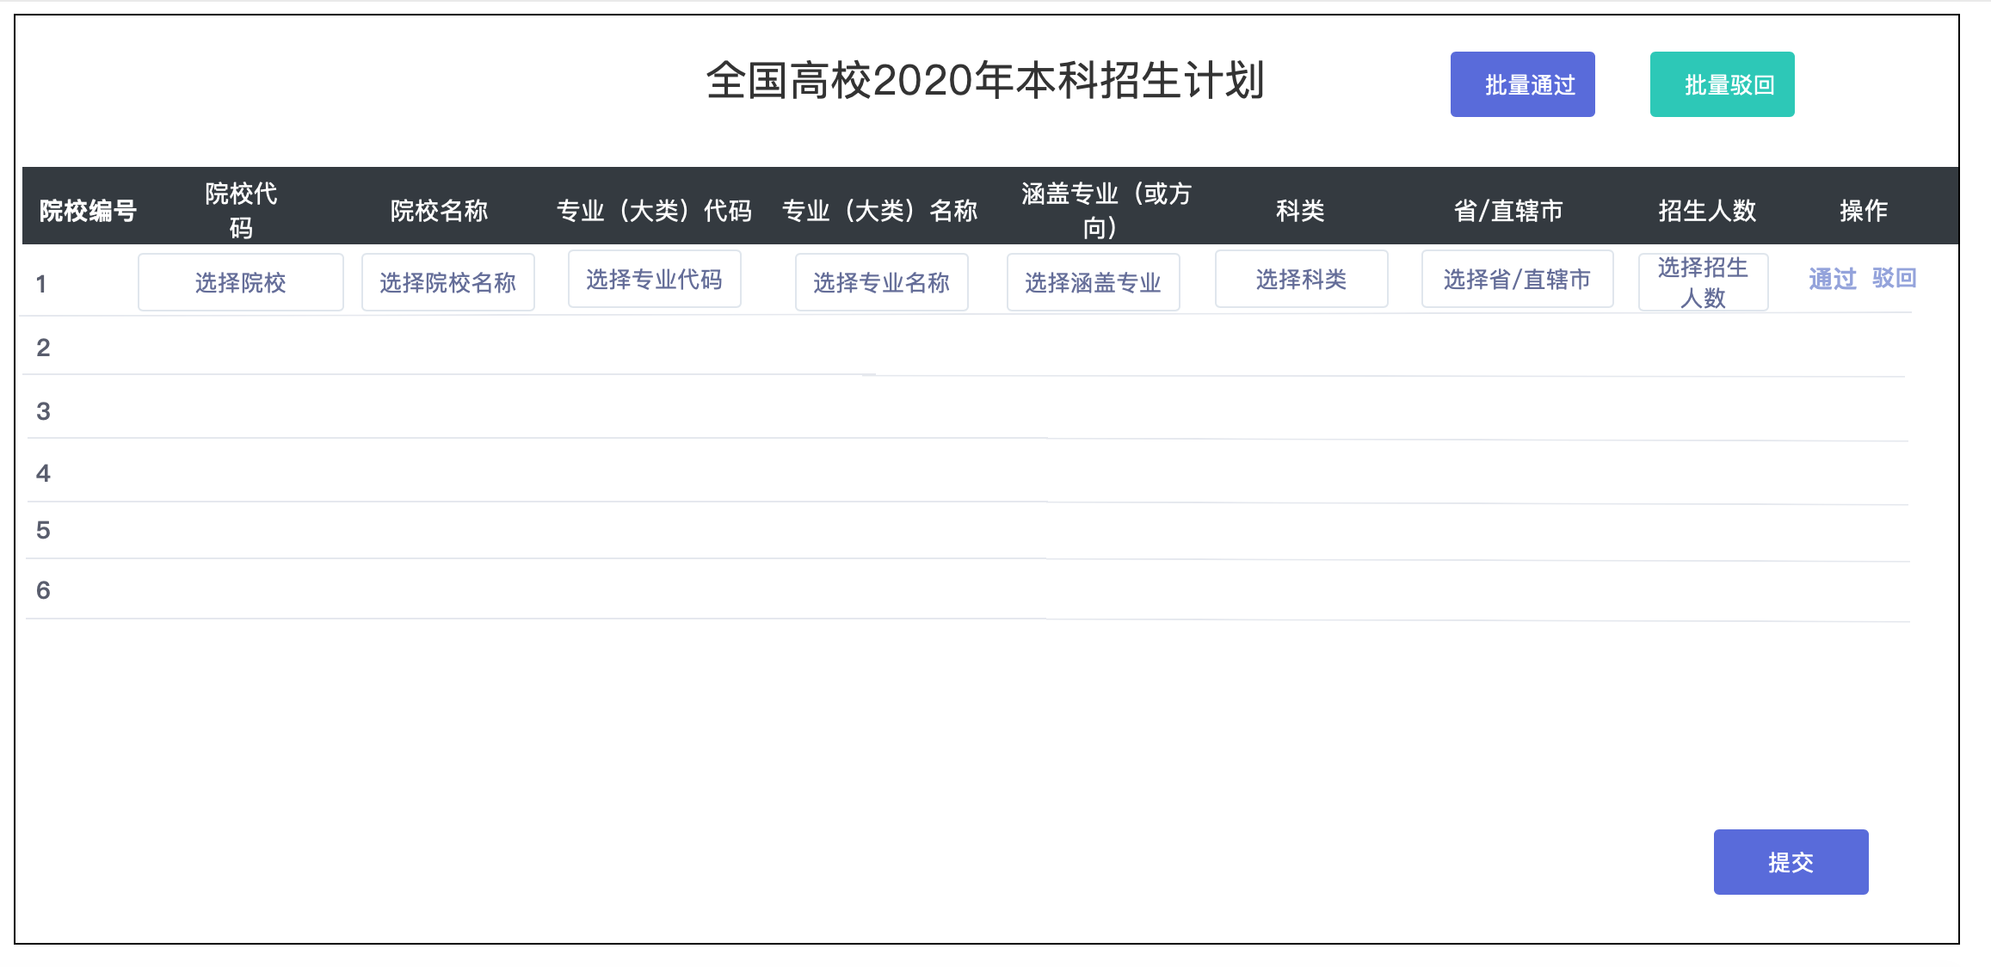Select table row number 2
This screenshot has width=1991, height=967.
(x=43, y=348)
